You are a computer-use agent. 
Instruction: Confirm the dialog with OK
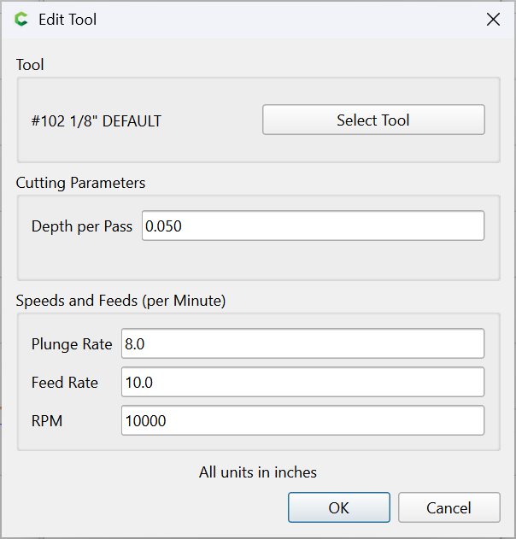click(x=338, y=507)
